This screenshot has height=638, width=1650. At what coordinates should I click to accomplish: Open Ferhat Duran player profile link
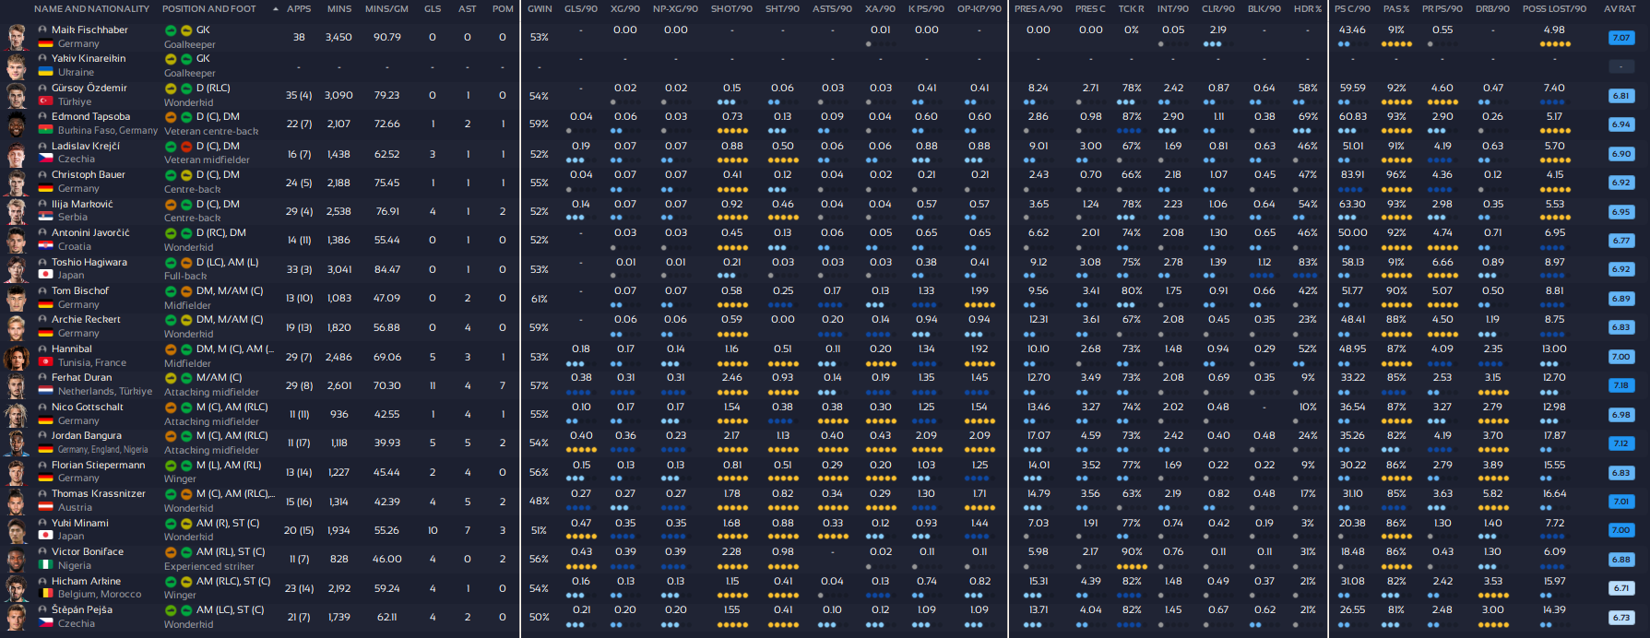pos(82,378)
